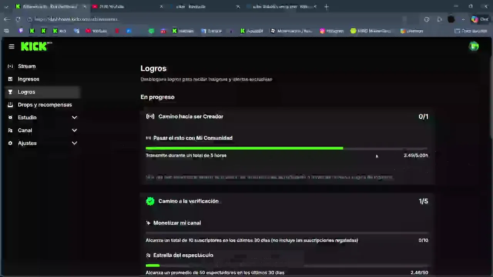Screen dimensions: 493x277
Task: Click the Estrella del espectáculo progress bar
Action: 287,265
